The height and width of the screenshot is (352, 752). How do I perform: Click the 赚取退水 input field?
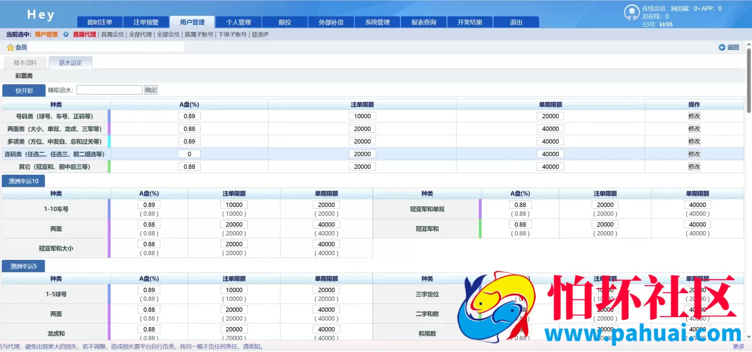point(110,90)
